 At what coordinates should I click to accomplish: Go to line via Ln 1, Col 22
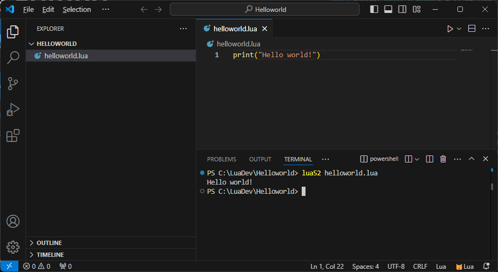[x=327, y=267]
